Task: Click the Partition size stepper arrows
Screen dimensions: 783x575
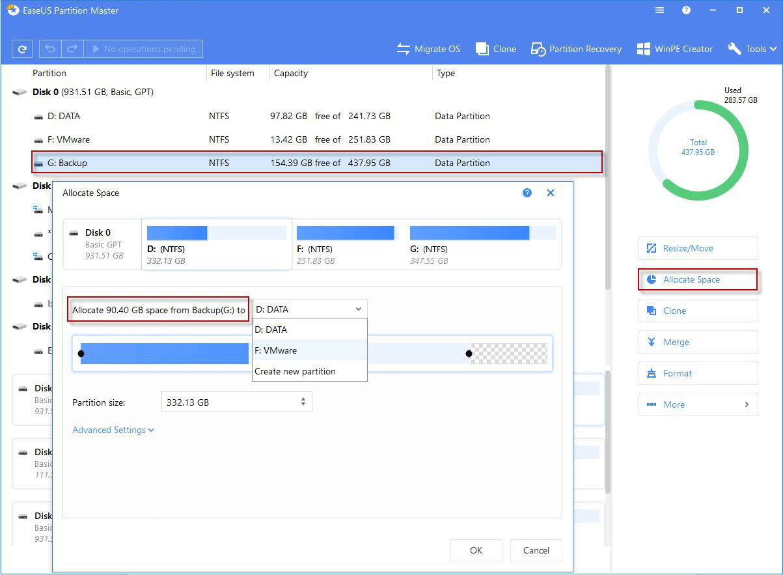Action: [303, 402]
